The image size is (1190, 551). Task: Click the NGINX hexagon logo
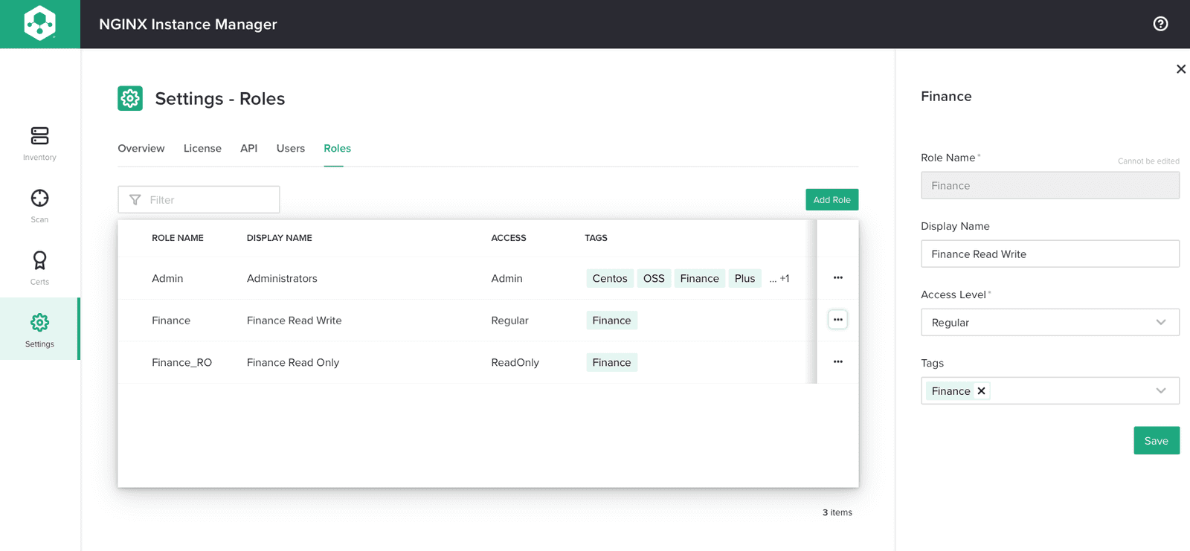coord(39,24)
